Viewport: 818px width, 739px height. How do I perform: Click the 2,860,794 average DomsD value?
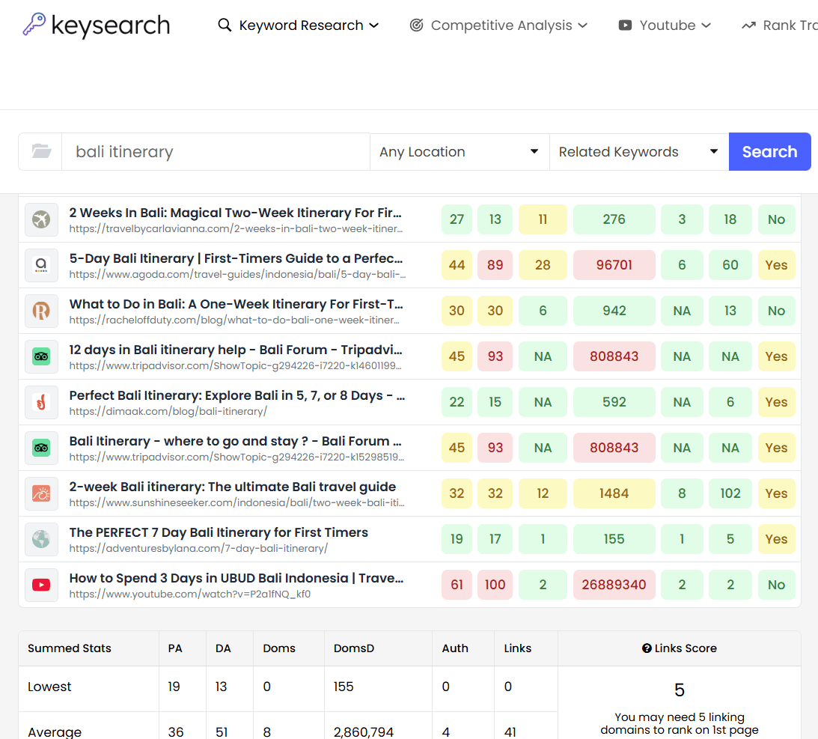(x=364, y=732)
